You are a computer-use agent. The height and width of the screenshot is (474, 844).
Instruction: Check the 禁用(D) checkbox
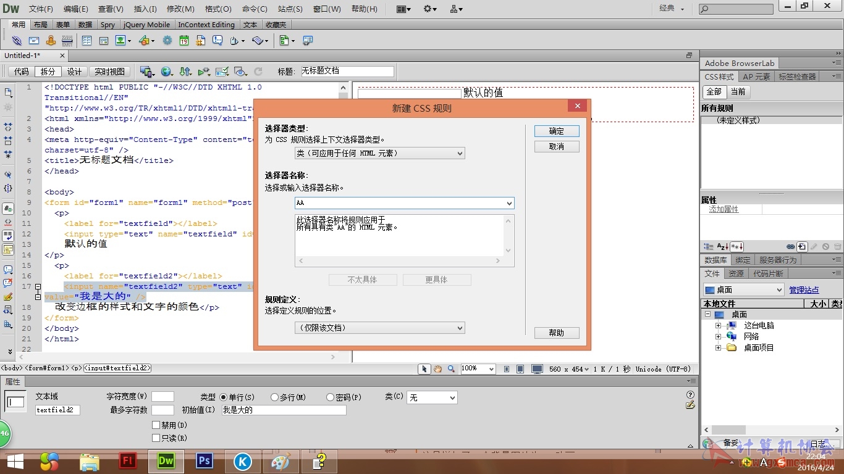coord(156,425)
